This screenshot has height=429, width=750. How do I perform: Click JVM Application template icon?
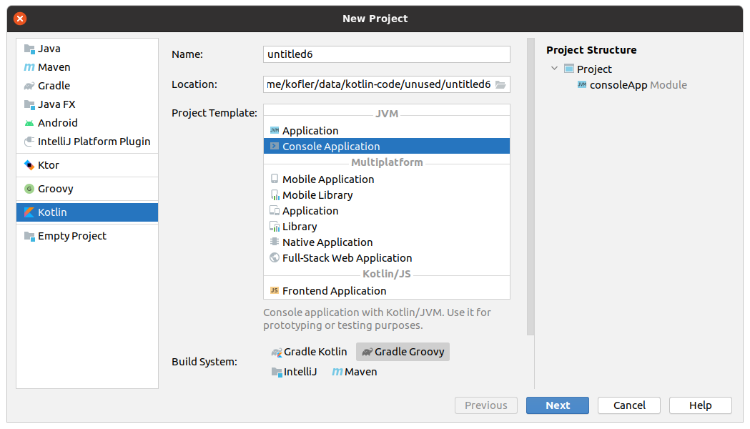(x=275, y=131)
